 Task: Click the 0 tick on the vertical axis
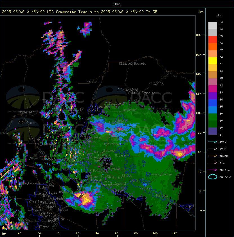pyautogui.click(x=201, y=211)
